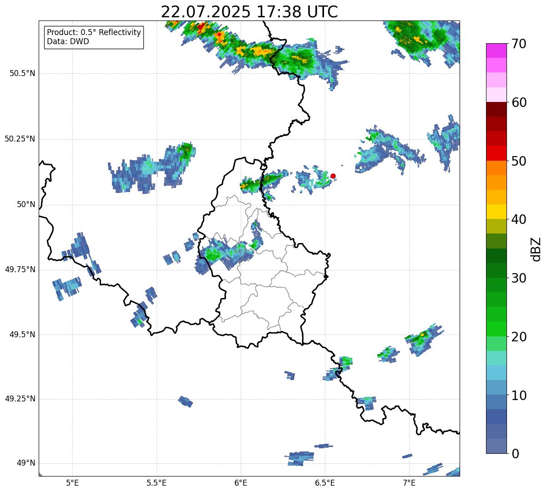The image size is (547, 492).
Task: Click the title 22.07.2025 17:38 UTC
Action: (249, 12)
